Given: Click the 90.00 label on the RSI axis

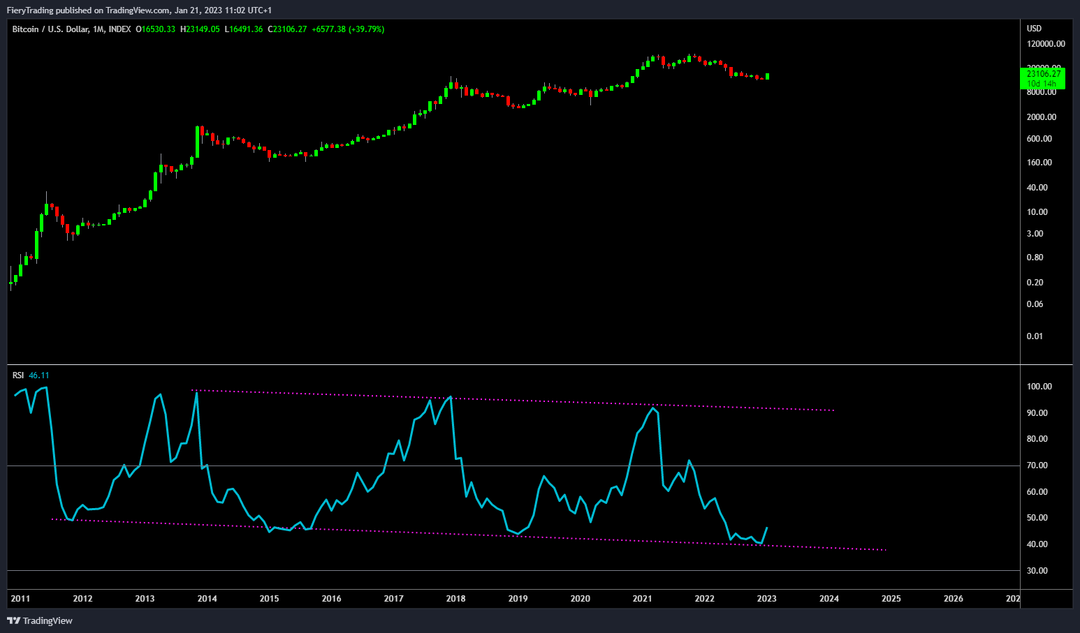Looking at the screenshot, I should click(1037, 413).
